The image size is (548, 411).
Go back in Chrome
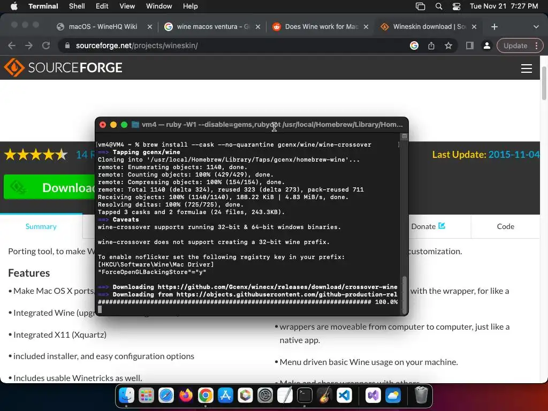tap(12, 45)
